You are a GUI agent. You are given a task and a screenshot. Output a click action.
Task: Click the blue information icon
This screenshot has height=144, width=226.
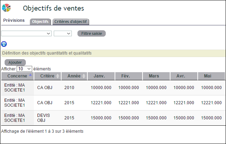click(x=4, y=44)
